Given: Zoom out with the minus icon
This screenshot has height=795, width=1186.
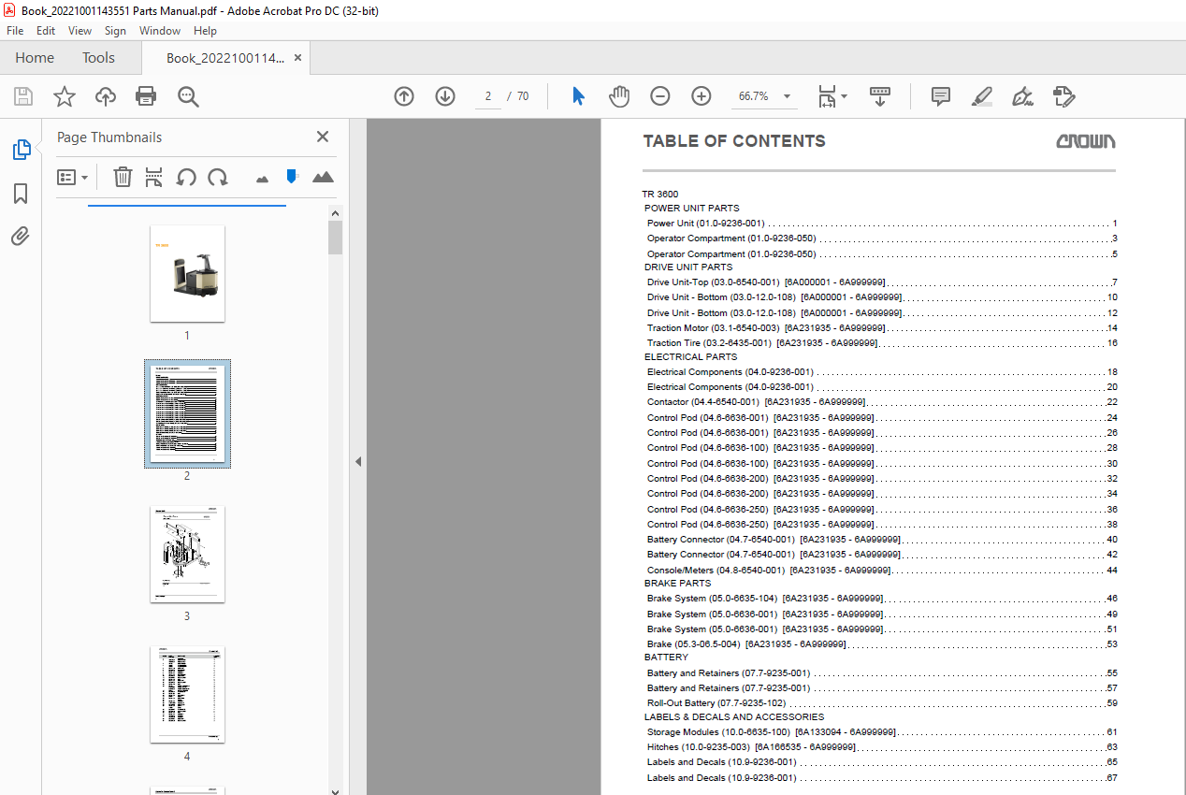Looking at the screenshot, I should (x=660, y=96).
